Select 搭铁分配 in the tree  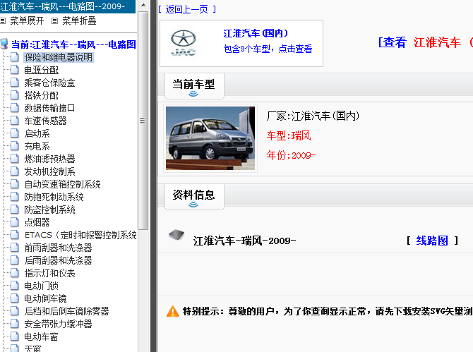42,95
